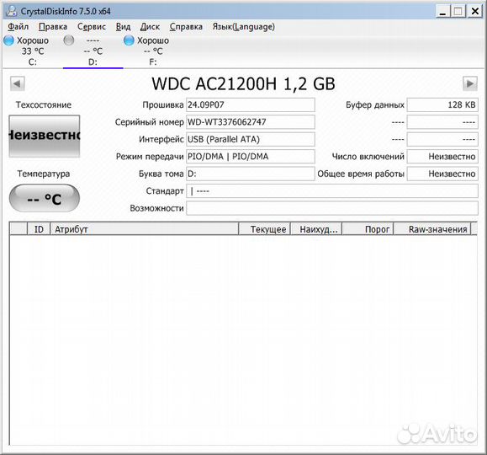
Task: Click the Техсостояние label
Action: pos(44,104)
